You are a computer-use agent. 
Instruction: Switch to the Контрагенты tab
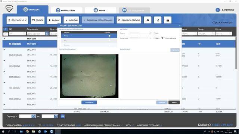66,10
